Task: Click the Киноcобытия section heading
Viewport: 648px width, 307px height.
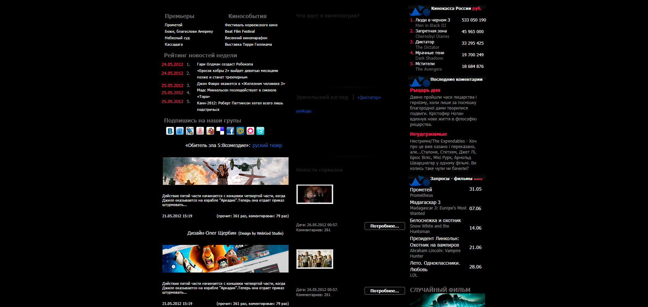Action: [247, 16]
